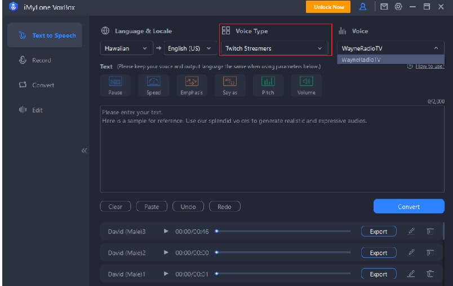The image size is (453, 286).
Task: Rename David (Male)1 with the pencil icon
Action: (411, 274)
